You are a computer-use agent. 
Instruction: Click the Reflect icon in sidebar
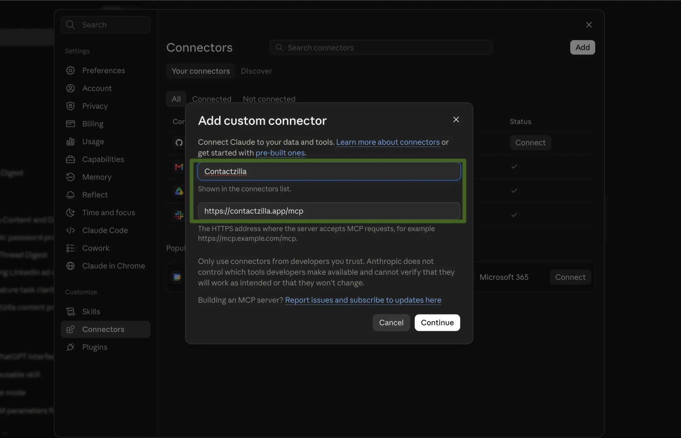(x=71, y=195)
